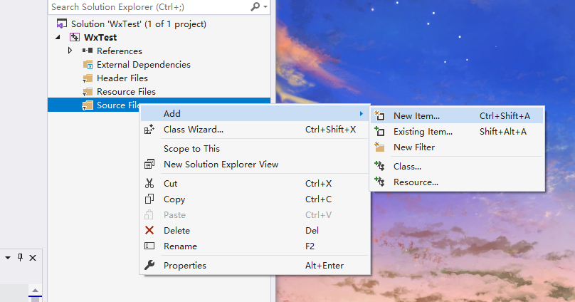The height and width of the screenshot is (302, 575).
Task: Choose Rename from context menu
Action: (x=254, y=246)
